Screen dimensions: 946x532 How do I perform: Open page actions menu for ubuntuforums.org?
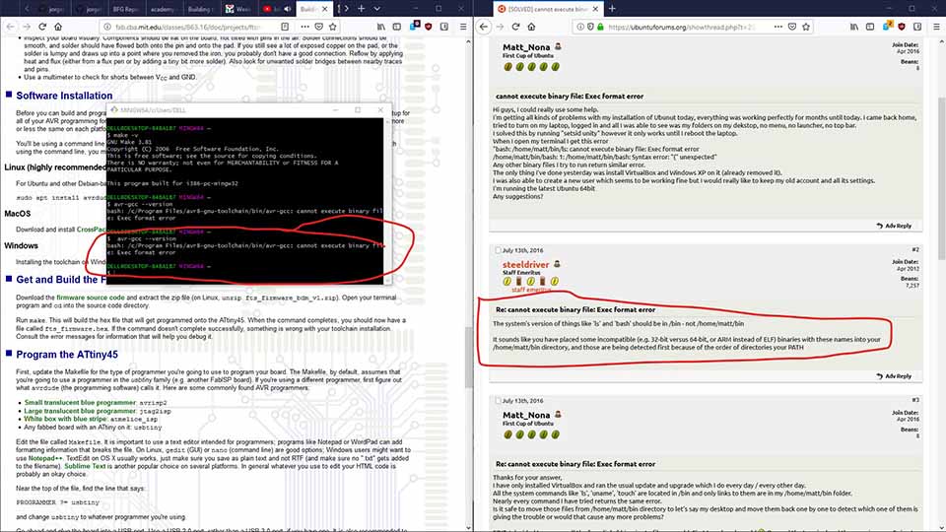click(x=777, y=27)
